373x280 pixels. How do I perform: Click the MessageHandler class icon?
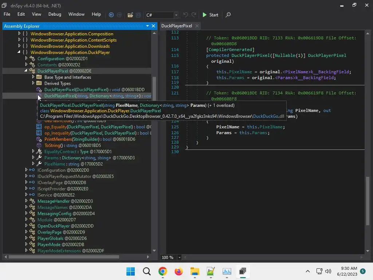click(x=32, y=201)
